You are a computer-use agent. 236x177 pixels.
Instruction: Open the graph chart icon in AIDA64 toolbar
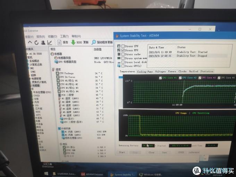(50, 43)
